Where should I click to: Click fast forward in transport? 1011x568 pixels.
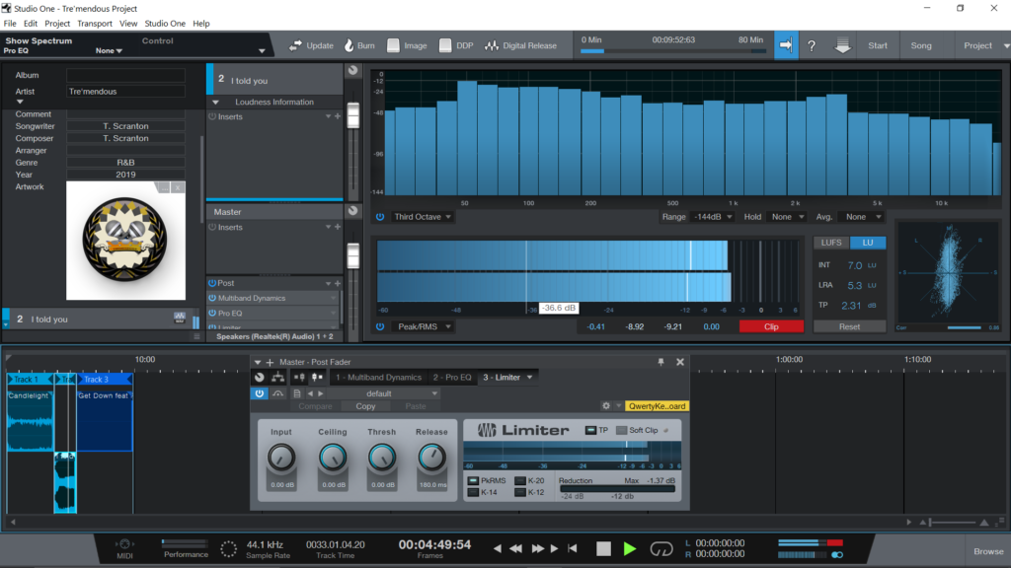538,548
